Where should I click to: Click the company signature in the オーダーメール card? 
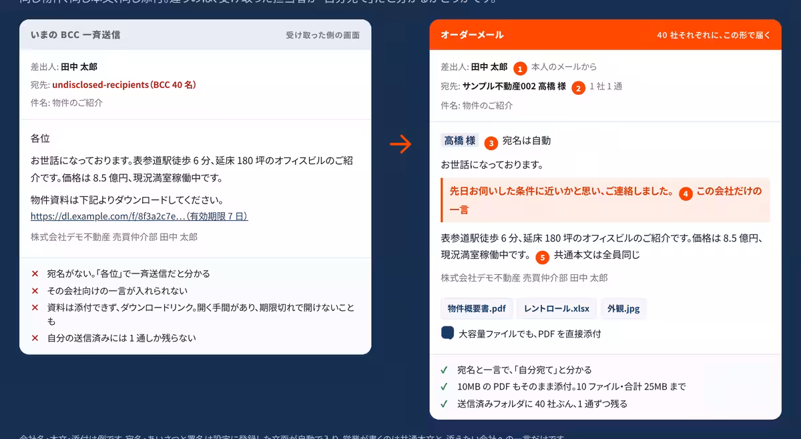(x=524, y=278)
